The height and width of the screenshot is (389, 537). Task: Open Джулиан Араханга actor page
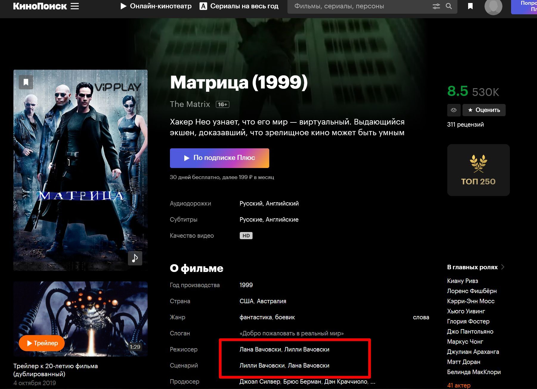(x=473, y=352)
